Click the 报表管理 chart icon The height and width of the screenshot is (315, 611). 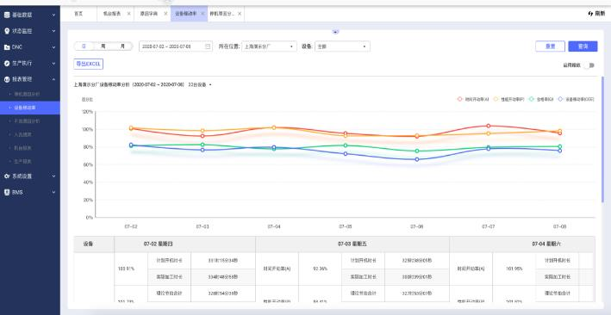click(x=7, y=79)
